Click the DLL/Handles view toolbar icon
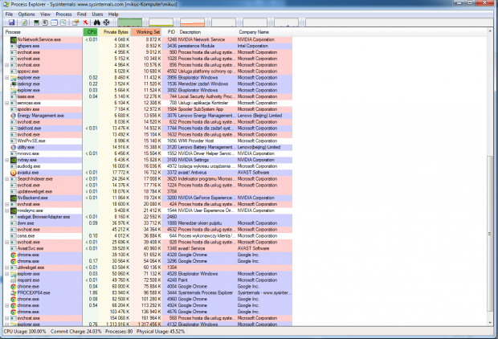This screenshot has height=339, width=498. 63,22
